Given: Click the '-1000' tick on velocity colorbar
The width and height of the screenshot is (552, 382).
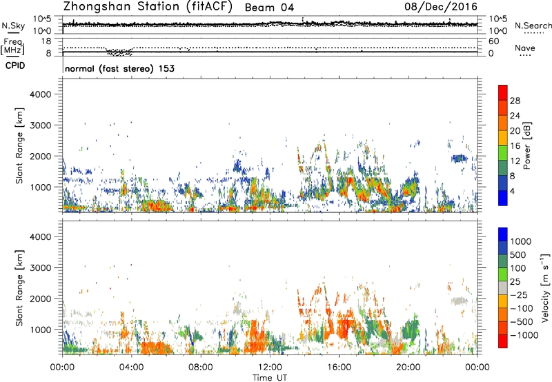Looking at the screenshot, I should pos(524,335).
